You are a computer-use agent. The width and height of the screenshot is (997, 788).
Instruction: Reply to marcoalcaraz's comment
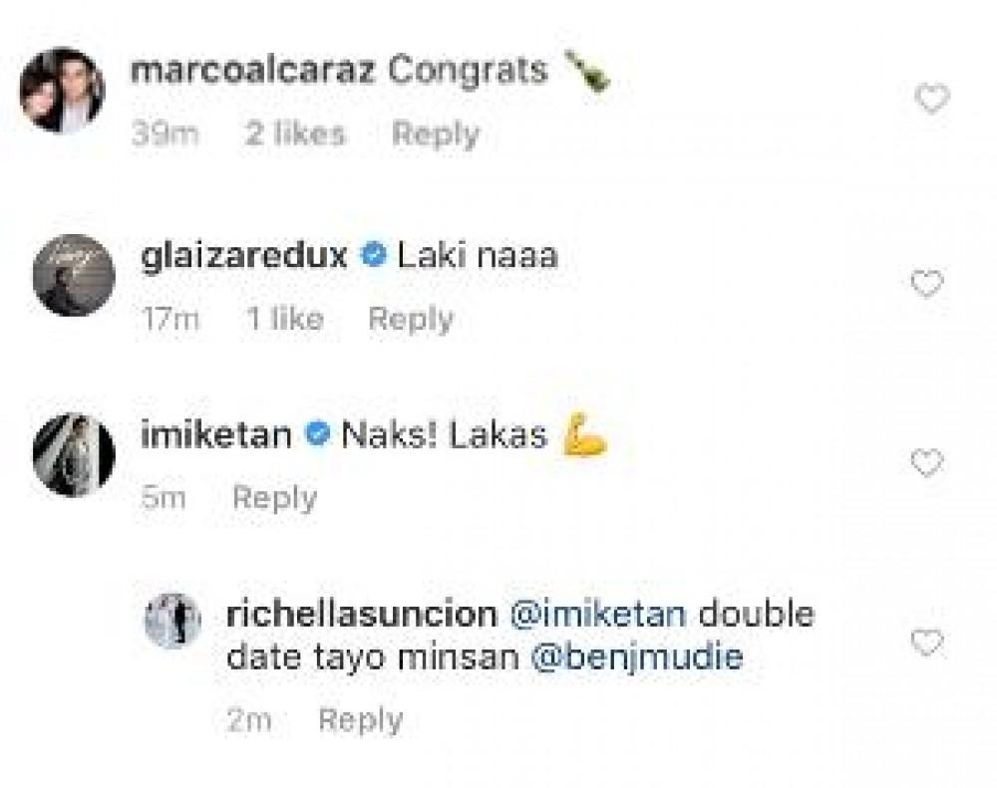[x=435, y=133]
